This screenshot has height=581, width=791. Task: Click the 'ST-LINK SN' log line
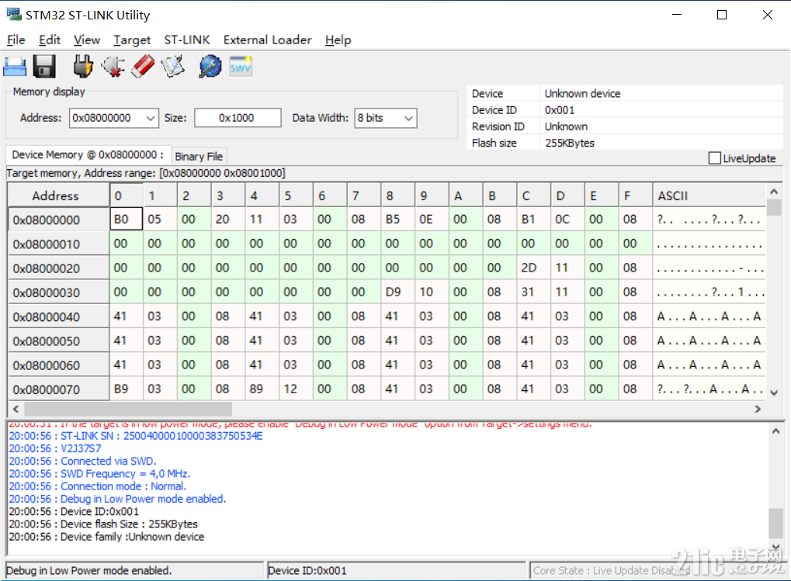(x=136, y=436)
